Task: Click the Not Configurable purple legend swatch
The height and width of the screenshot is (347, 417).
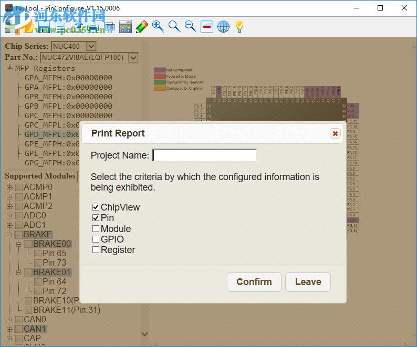Action: coord(160,70)
